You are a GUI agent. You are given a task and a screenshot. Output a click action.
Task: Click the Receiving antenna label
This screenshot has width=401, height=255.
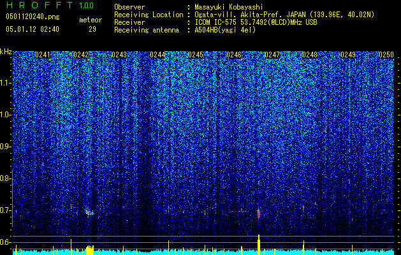pyautogui.click(x=147, y=30)
